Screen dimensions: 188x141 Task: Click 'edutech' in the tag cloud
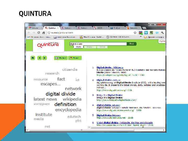(x=74, y=116)
